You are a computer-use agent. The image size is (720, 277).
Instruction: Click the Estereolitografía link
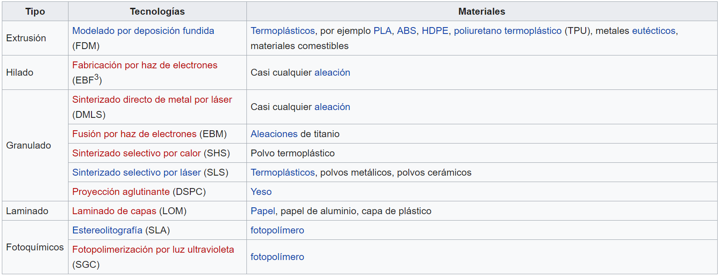click(107, 230)
